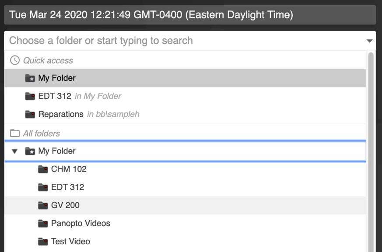The width and height of the screenshot is (382, 252).
Task: Click the Test Video folder icon
Action: pyautogui.click(x=43, y=241)
